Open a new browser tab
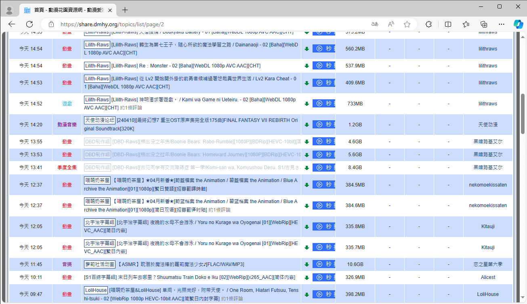Viewport: 527px width, 304px height. (125, 10)
